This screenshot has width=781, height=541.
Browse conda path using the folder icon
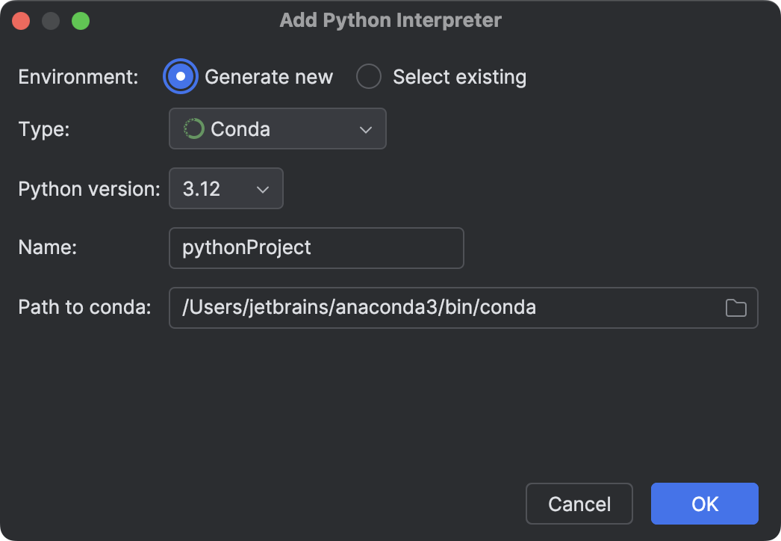click(x=735, y=308)
